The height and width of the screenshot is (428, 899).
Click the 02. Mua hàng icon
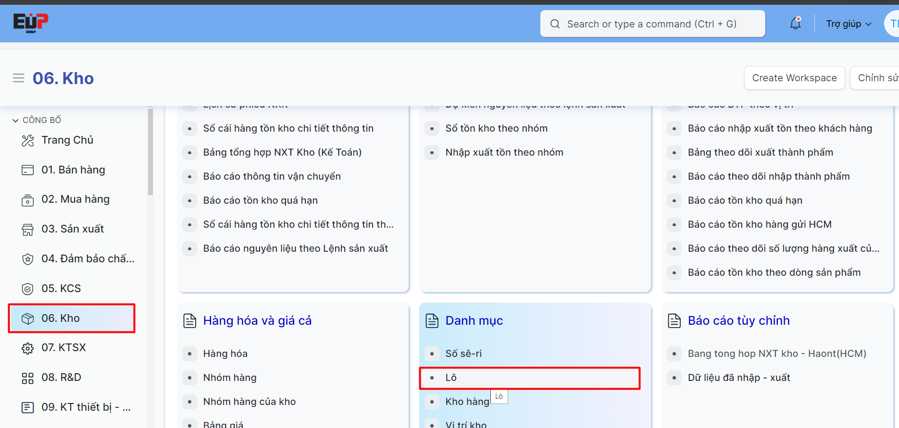pos(28,200)
